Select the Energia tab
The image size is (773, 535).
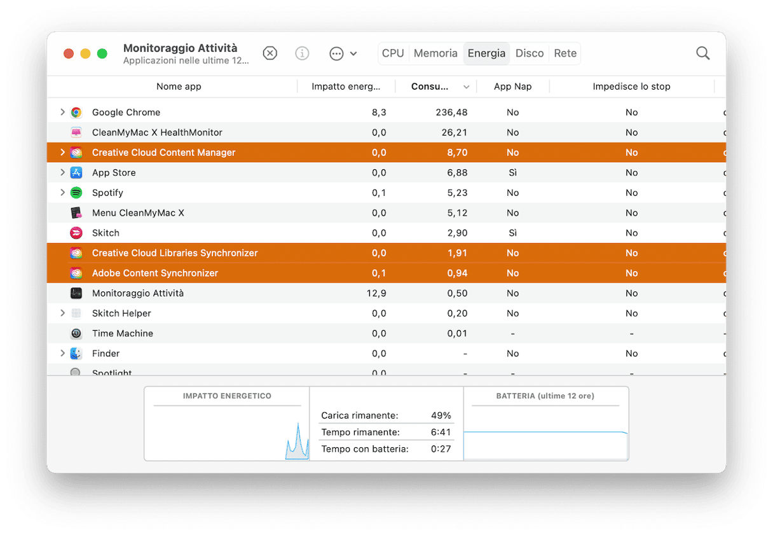coord(486,53)
